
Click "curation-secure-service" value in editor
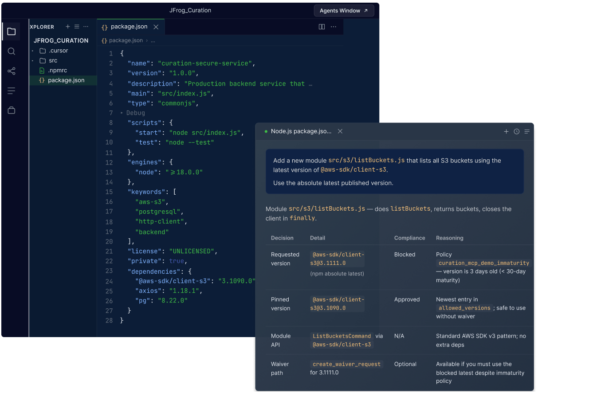(205, 63)
